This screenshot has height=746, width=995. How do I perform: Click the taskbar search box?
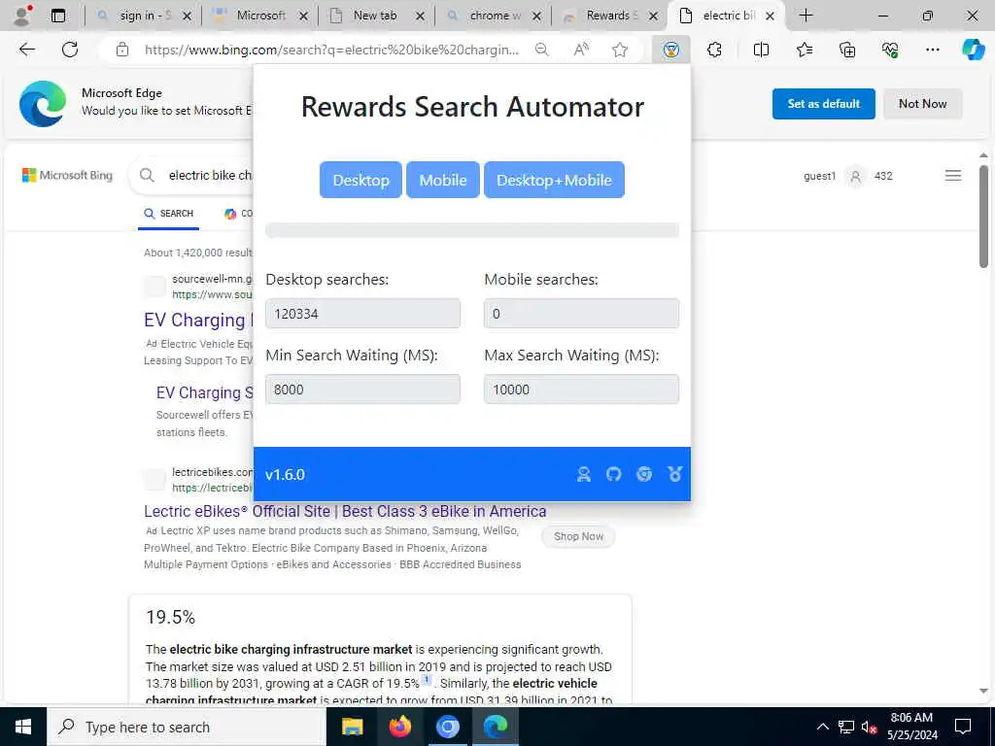[186, 727]
